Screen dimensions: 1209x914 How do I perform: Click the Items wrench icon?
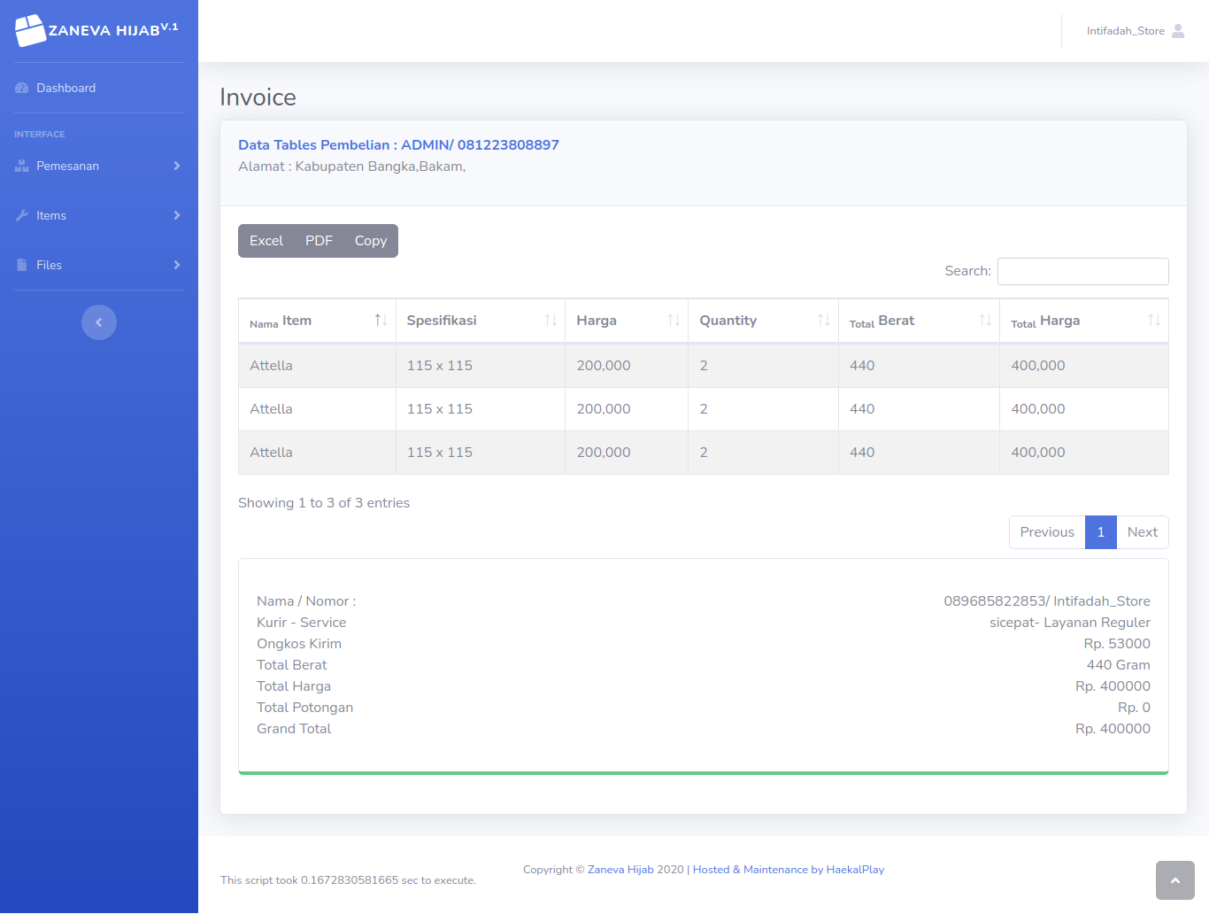22,215
